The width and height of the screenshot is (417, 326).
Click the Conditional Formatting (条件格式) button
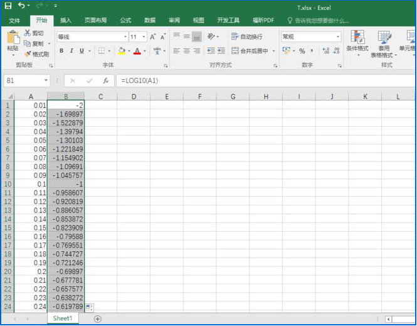(357, 41)
